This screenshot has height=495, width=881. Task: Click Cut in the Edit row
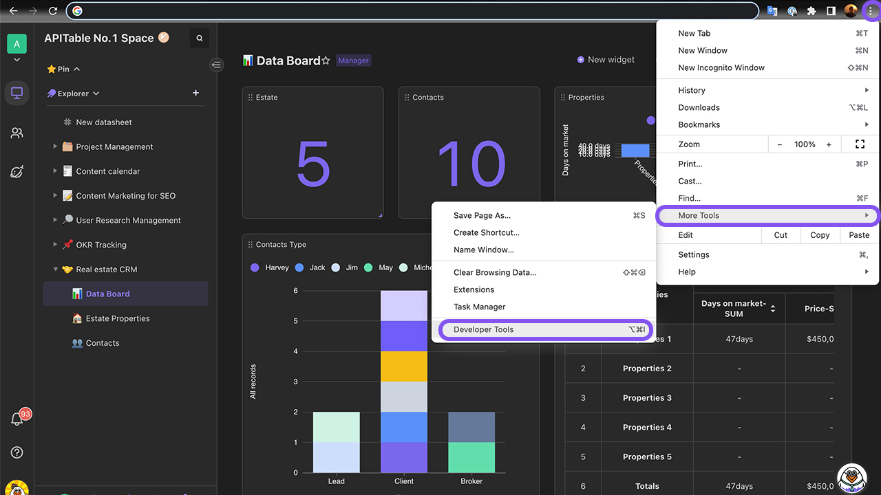[781, 235]
